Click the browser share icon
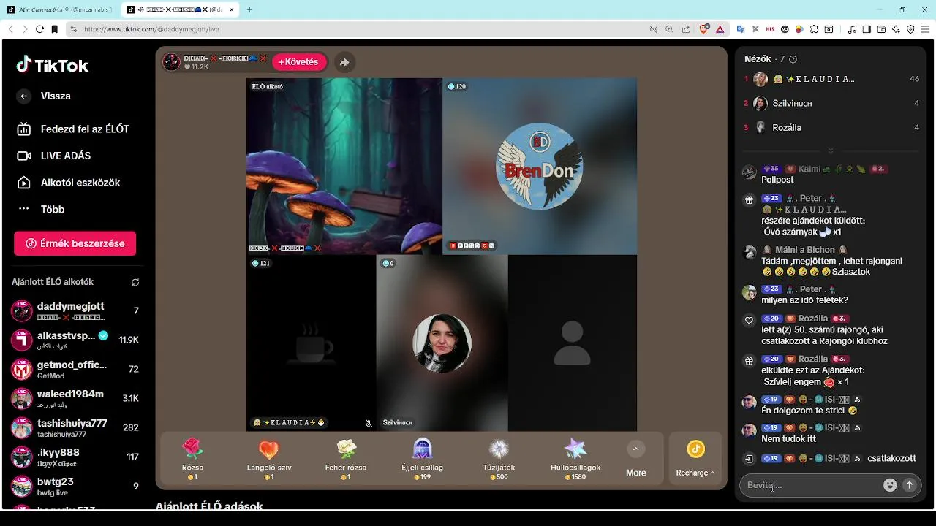 pyautogui.click(x=685, y=29)
